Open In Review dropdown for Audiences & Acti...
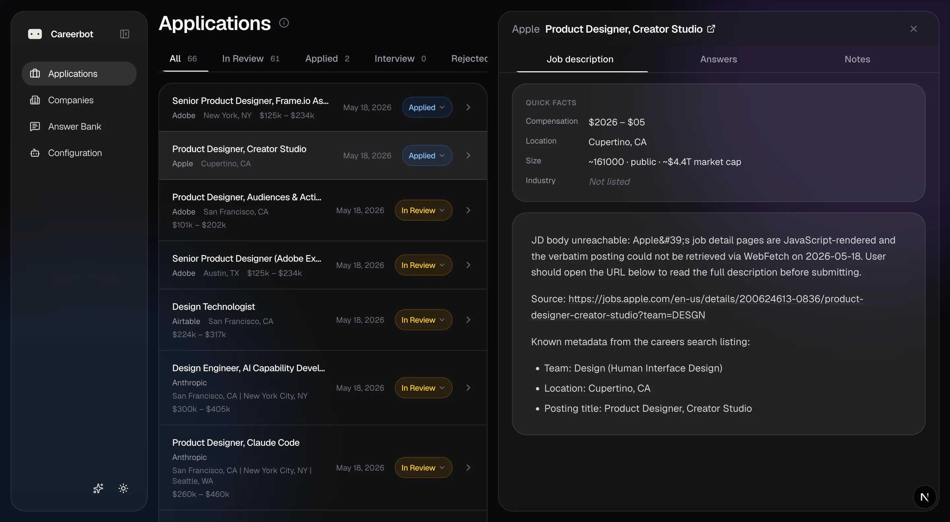Image resolution: width=950 pixels, height=522 pixels. tap(423, 210)
